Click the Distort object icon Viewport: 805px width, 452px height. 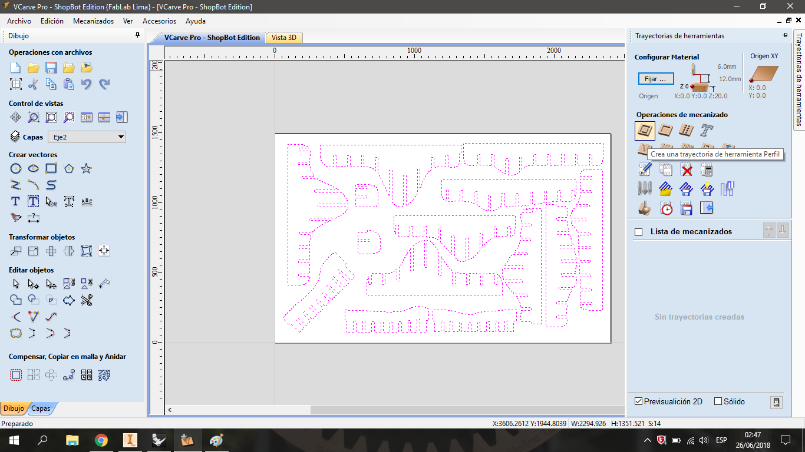coord(87,251)
